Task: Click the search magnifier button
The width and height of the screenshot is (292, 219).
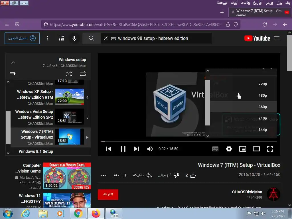Action: click(x=92, y=38)
